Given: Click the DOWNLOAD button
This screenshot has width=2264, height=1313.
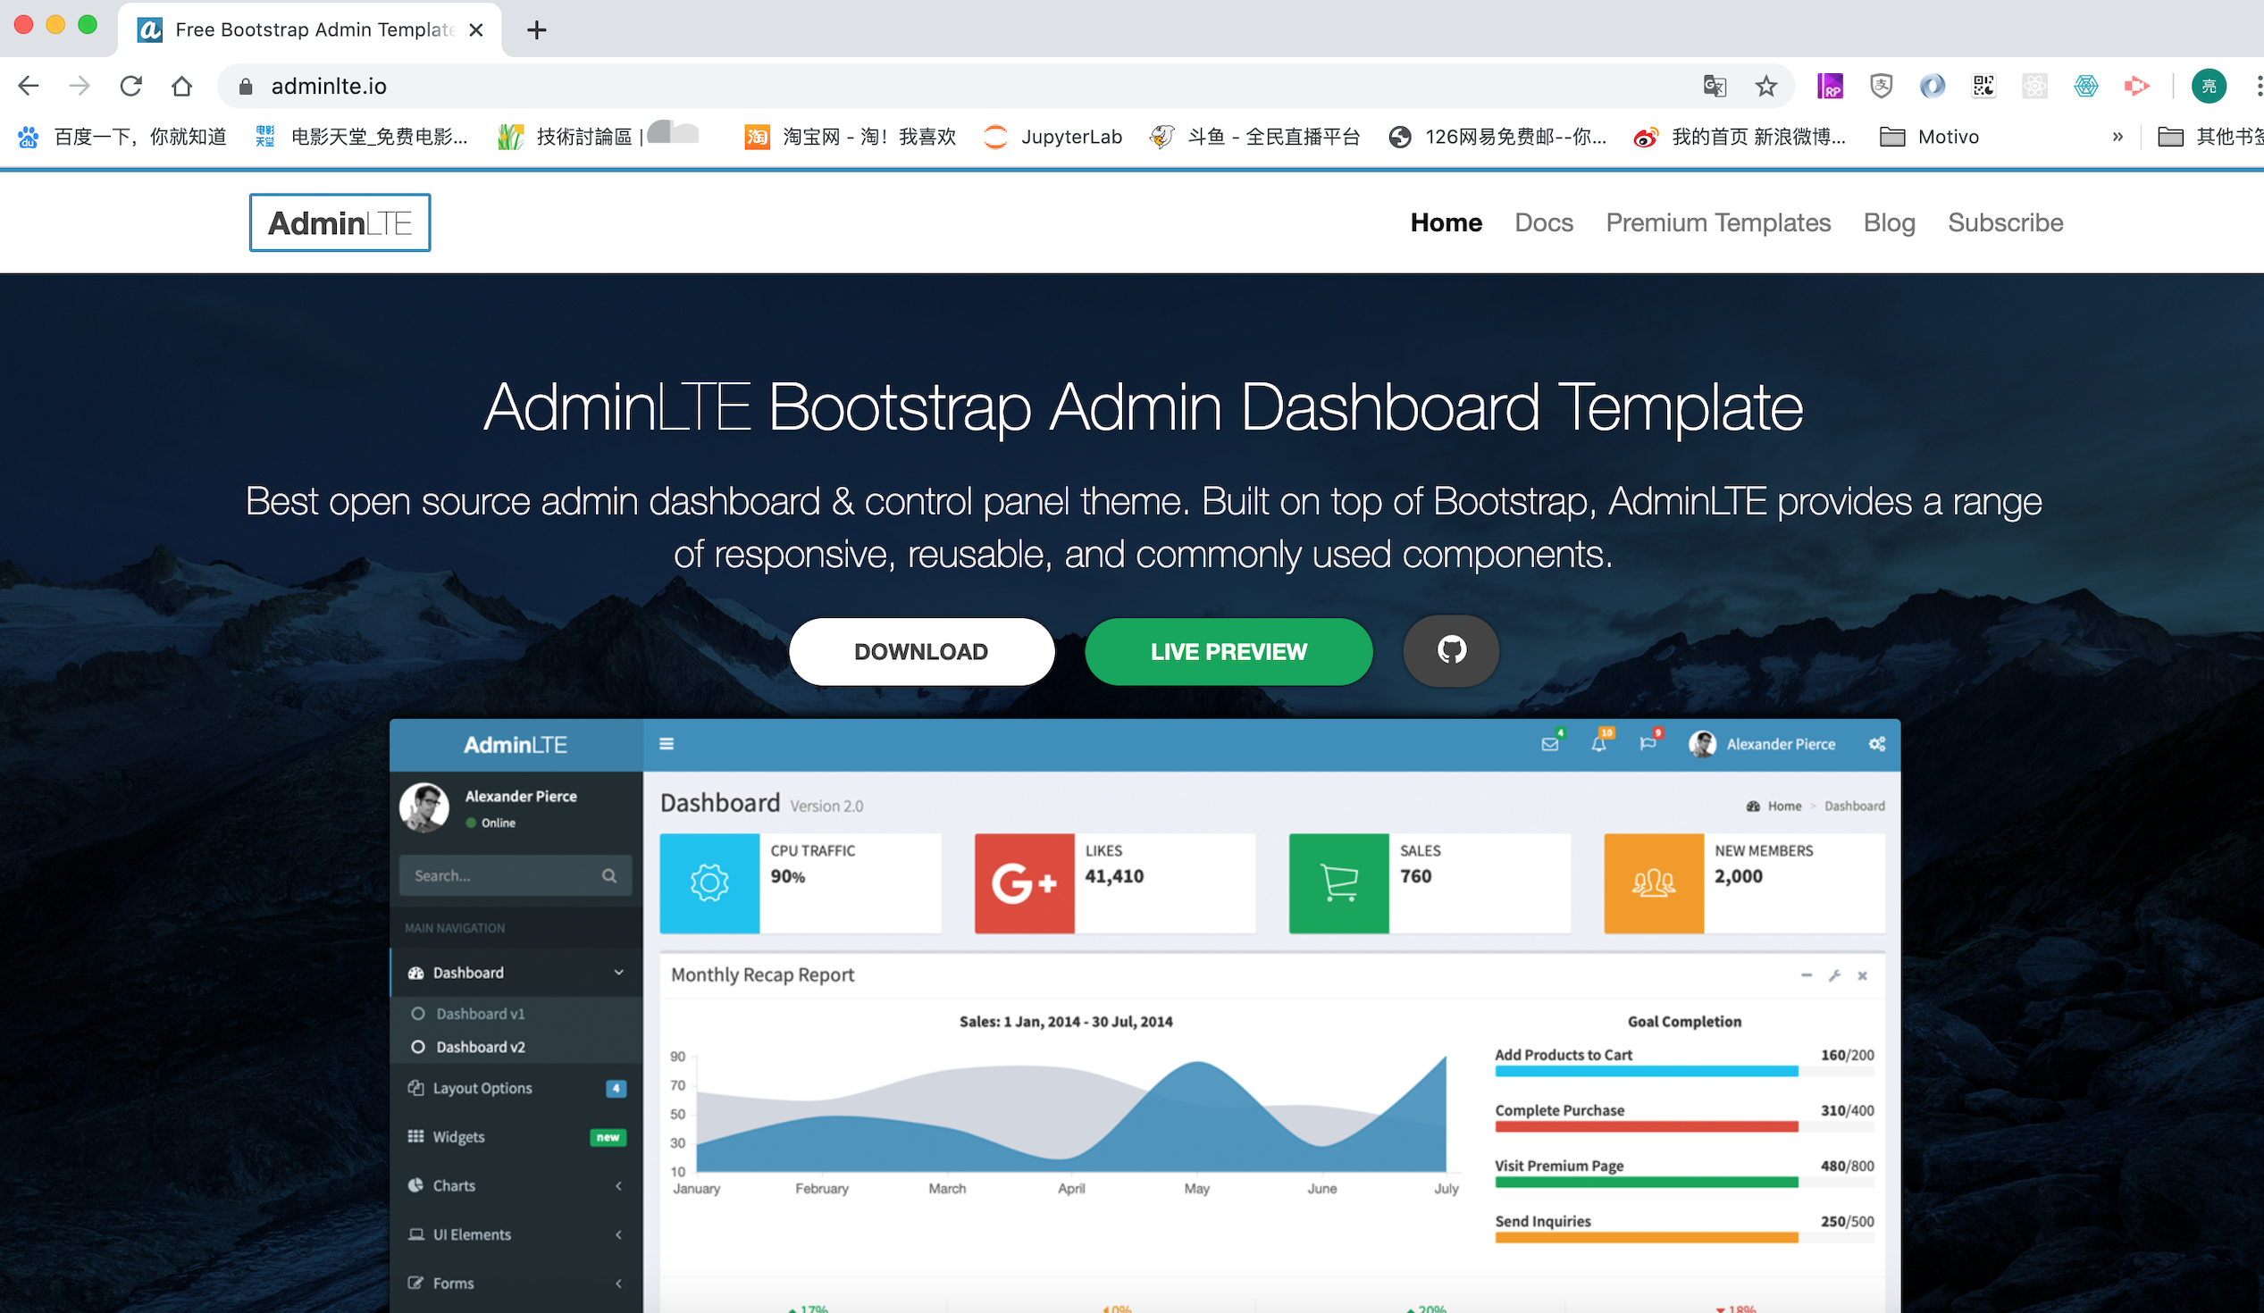Looking at the screenshot, I should point(921,652).
